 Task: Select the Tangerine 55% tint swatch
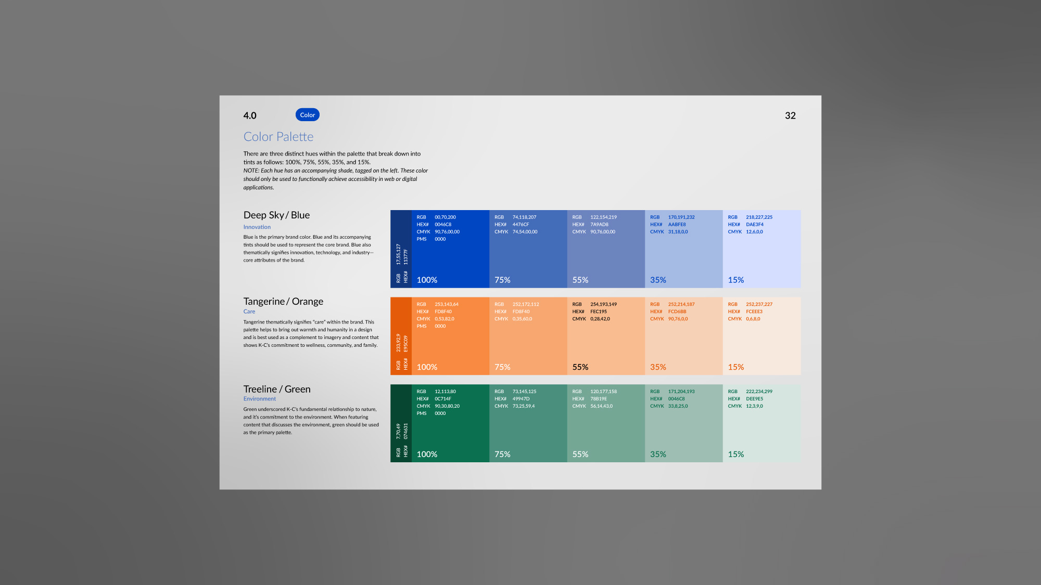pyautogui.click(x=606, y=344)
